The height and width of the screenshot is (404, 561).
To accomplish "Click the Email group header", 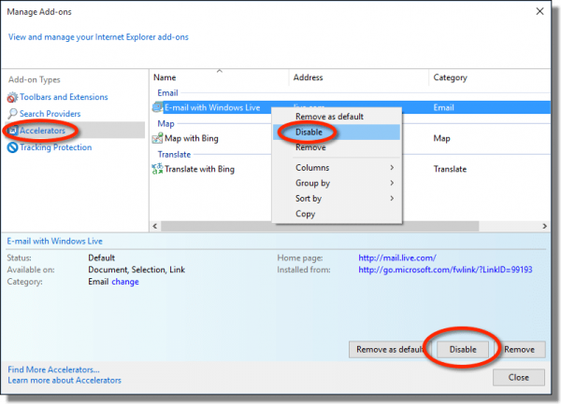I will tap(167, 92).
